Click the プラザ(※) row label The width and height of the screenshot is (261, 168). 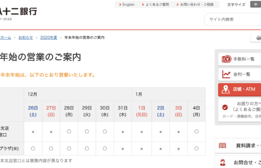tap(9, 149)
